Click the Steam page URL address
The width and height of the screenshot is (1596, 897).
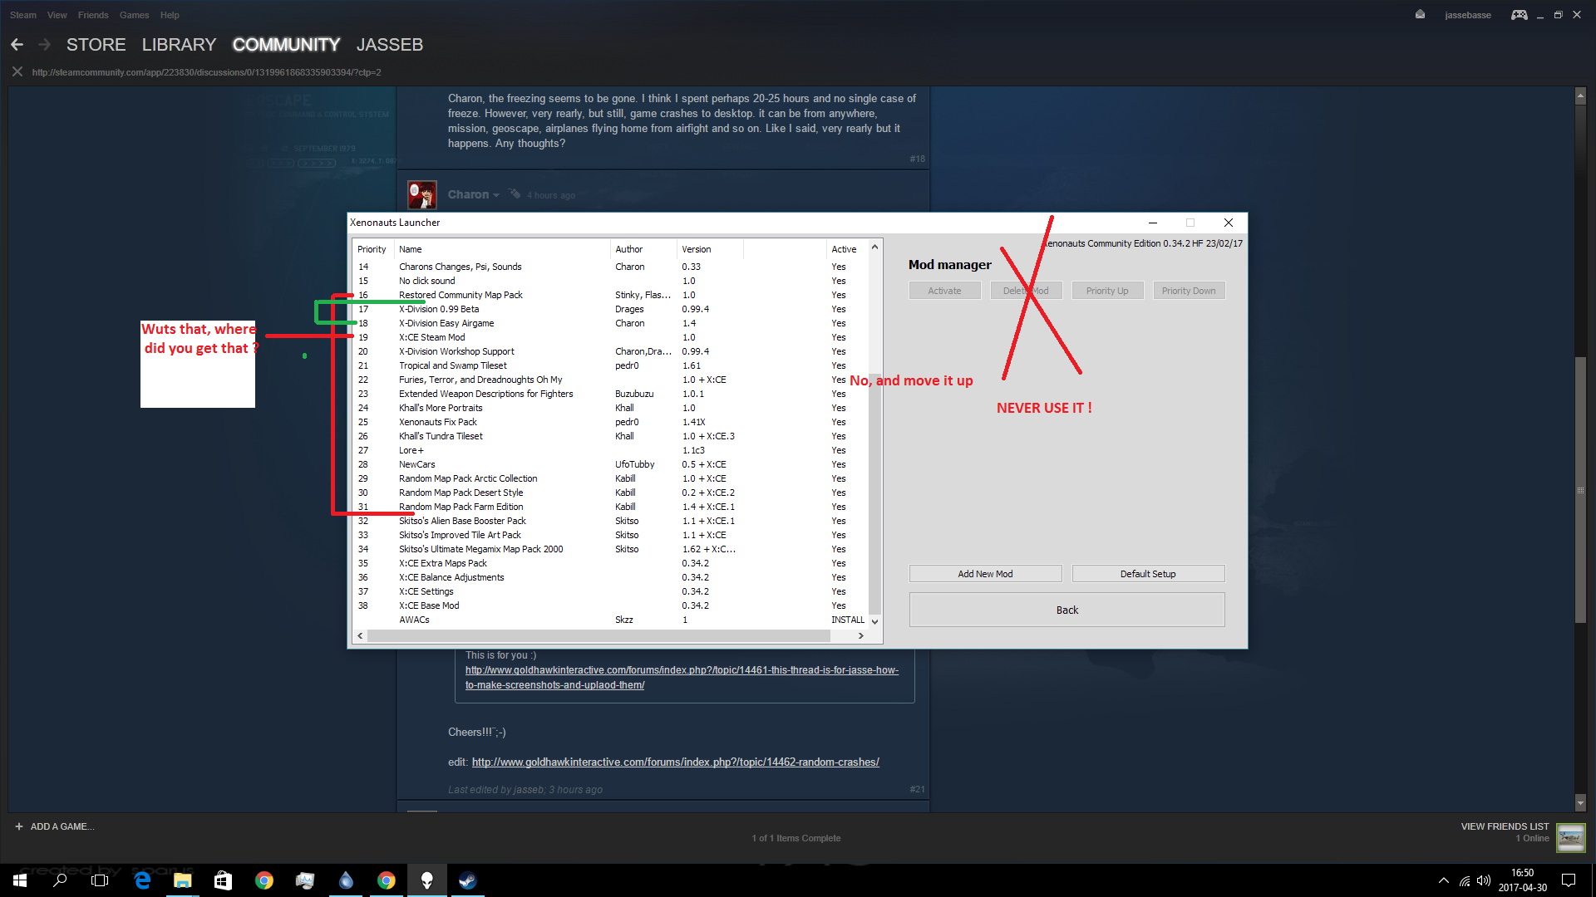pos(206,72)
